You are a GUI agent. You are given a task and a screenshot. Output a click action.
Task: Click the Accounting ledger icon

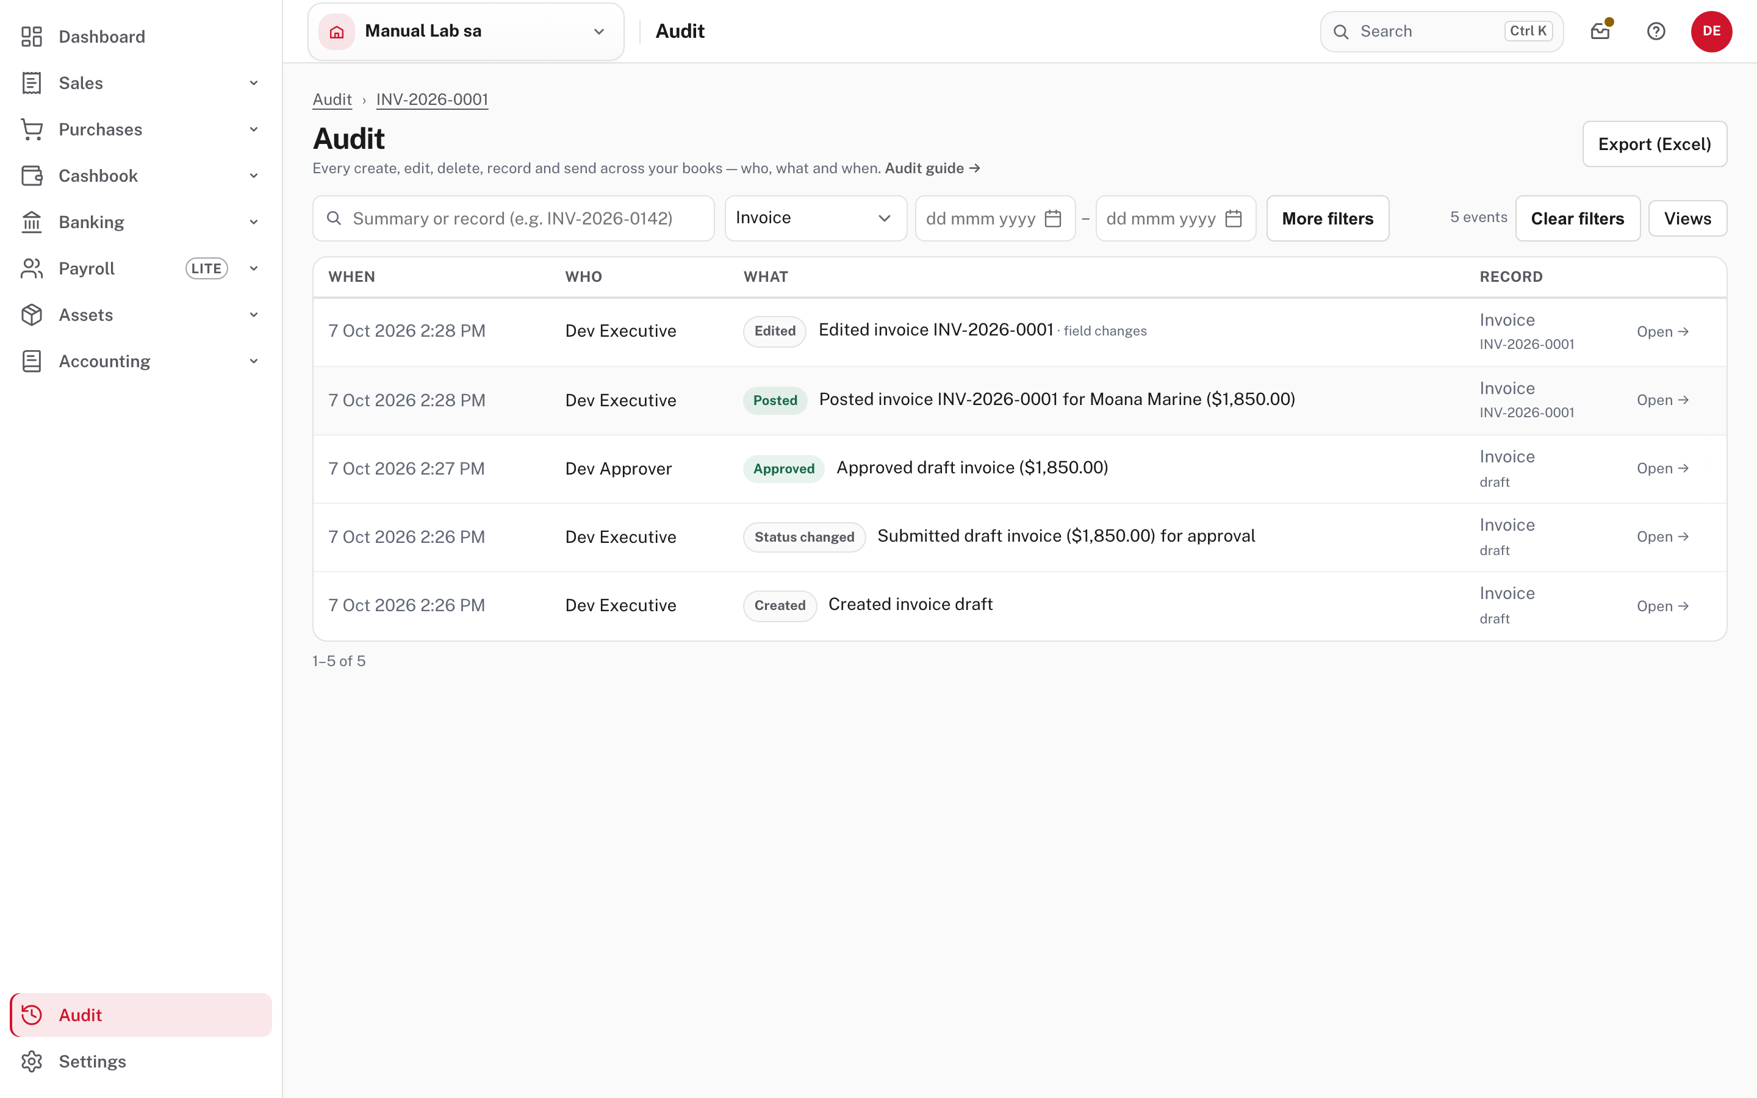pos(32,361)
